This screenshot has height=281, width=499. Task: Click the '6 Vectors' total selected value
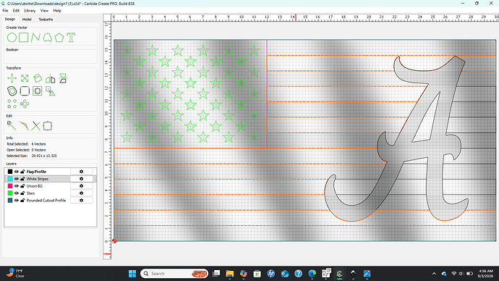click(x=38, y=144)
